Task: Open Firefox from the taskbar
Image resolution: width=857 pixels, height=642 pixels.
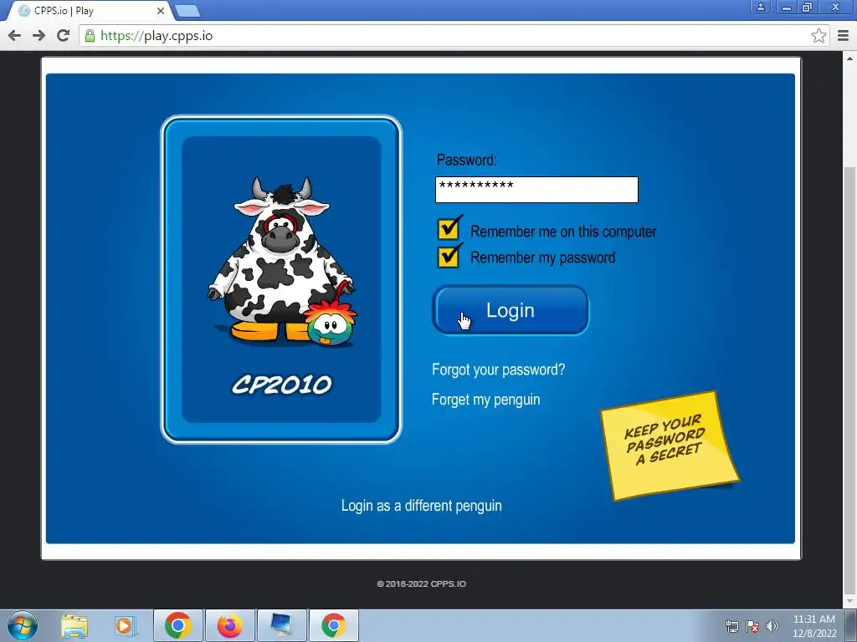Action: pyautogui.click(x=229, y=625)
